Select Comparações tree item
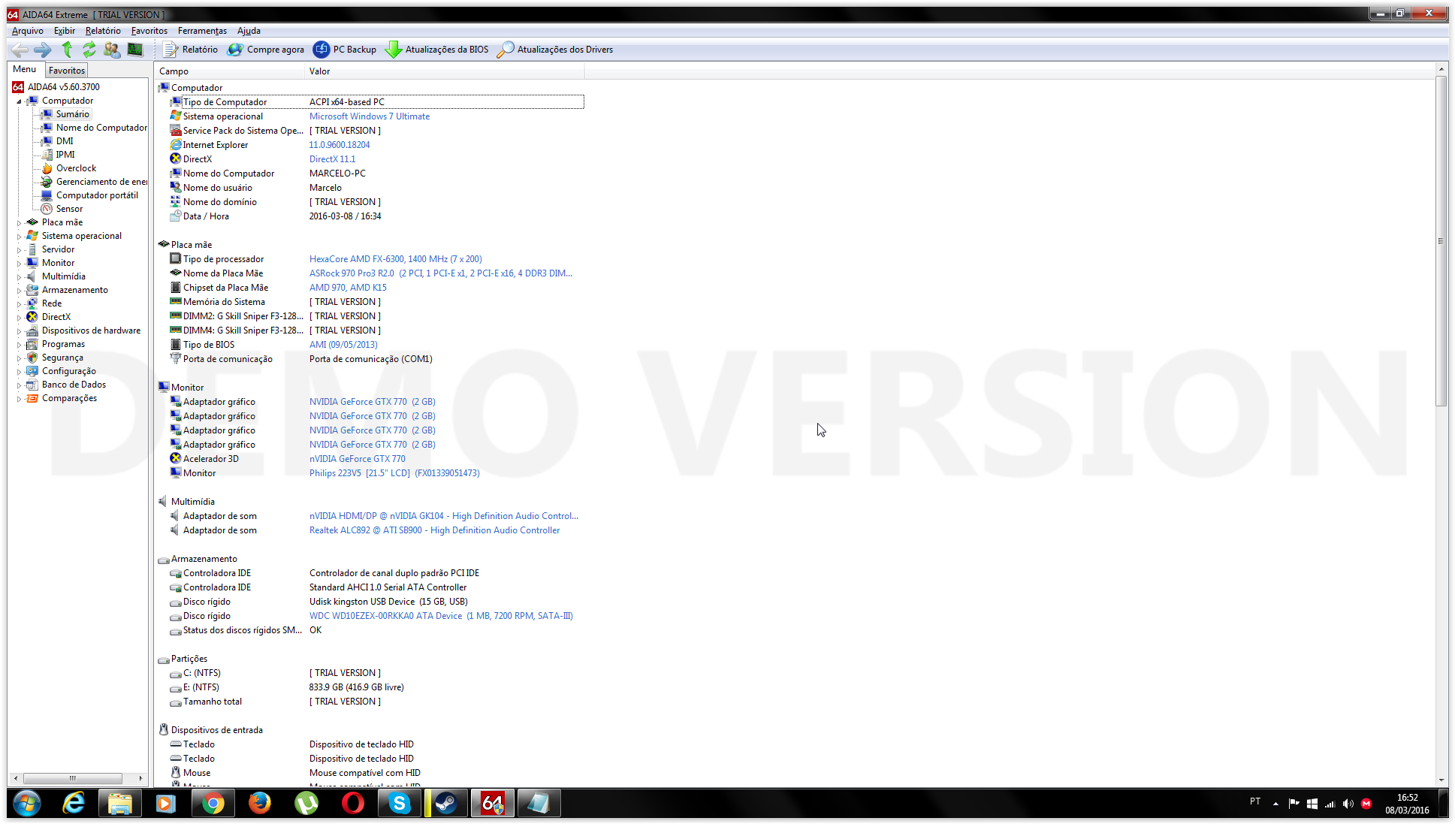The height and width of the screenshot is (824, 1455). tap(69, 398)
